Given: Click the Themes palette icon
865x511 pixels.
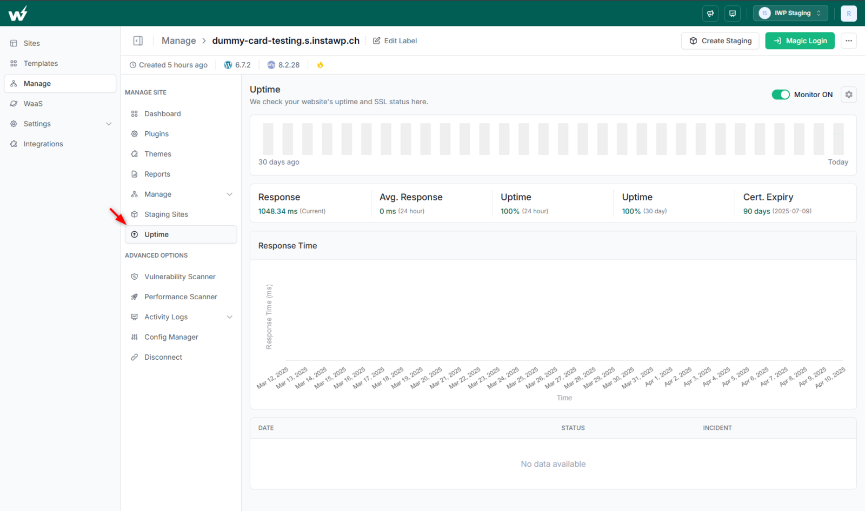Looking at the screenshot, I should tap(135, 154).
